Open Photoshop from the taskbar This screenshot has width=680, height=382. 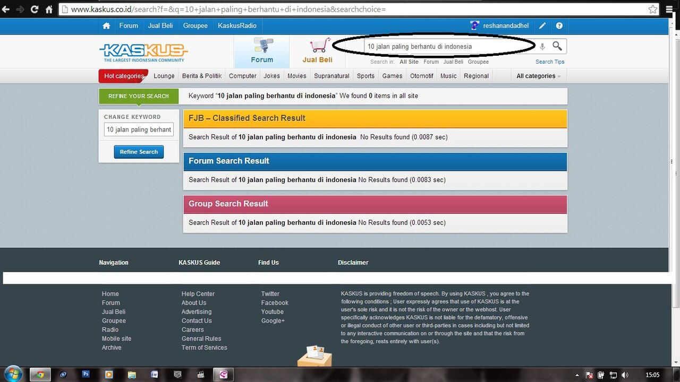[86, 374]
